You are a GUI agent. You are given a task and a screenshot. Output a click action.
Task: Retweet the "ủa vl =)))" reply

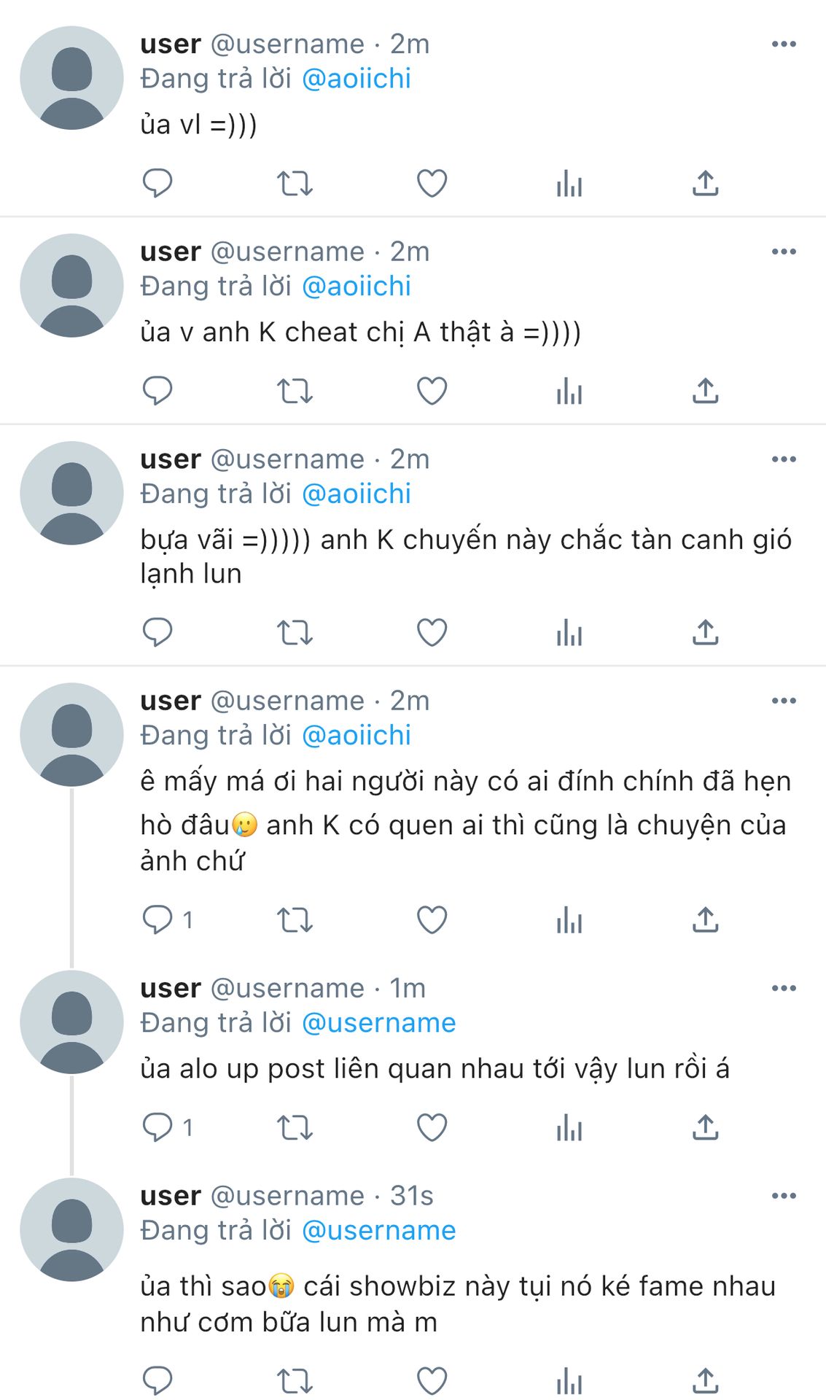coord(295,183)
